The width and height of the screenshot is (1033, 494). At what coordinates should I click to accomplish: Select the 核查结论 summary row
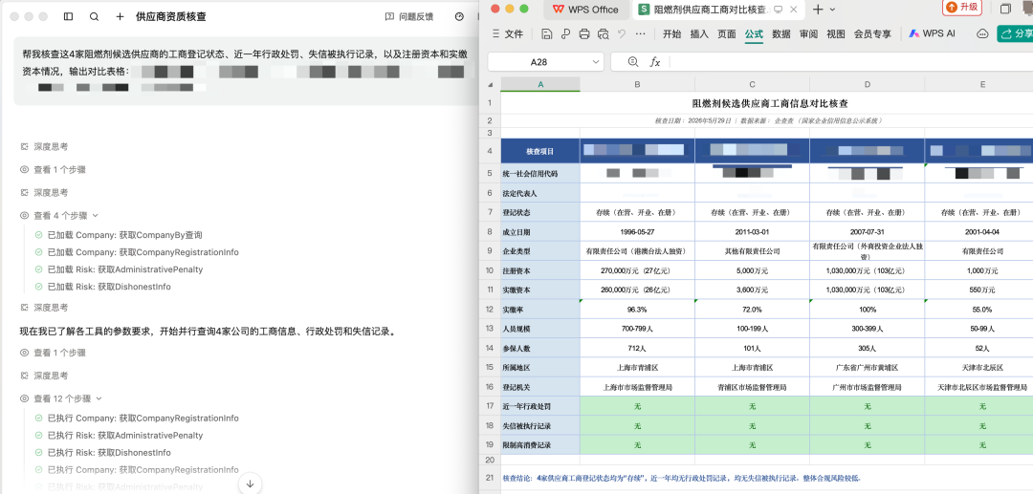pyautogui.click(x=767, y=478)
